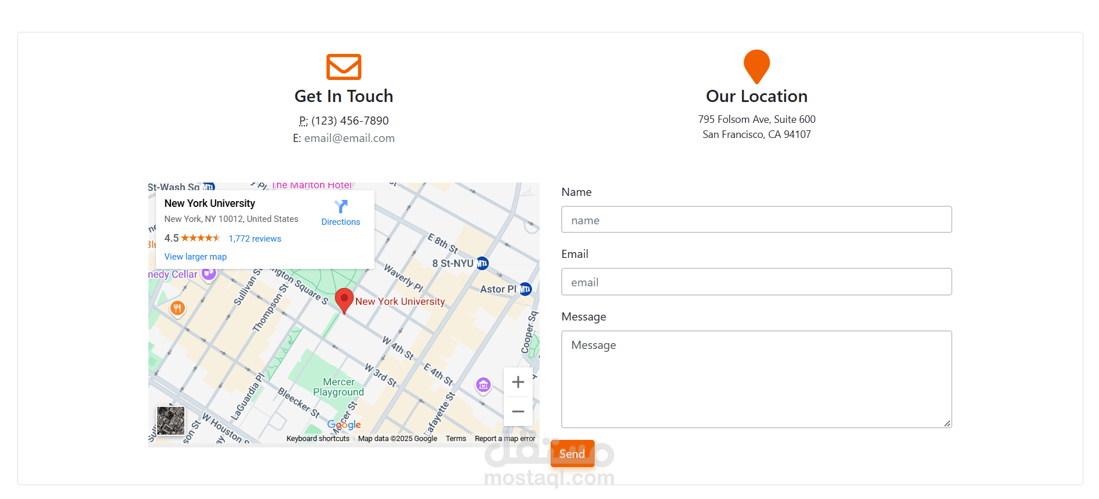The height and width of the screenshot is (499, 1099).
Task: Click the Our Location heading
Action: pos(756,96)
